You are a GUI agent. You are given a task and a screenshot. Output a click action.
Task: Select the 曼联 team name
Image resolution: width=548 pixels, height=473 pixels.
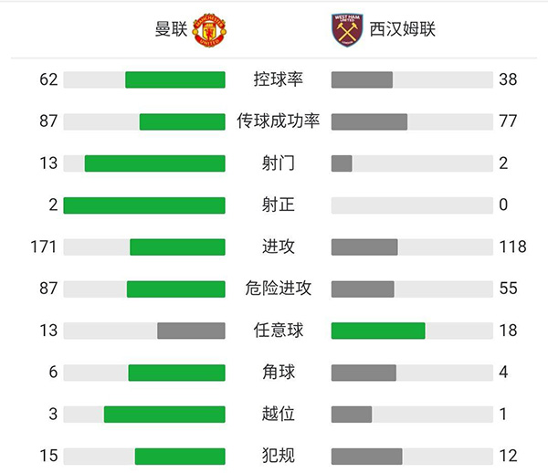click(x=171, y=29)
